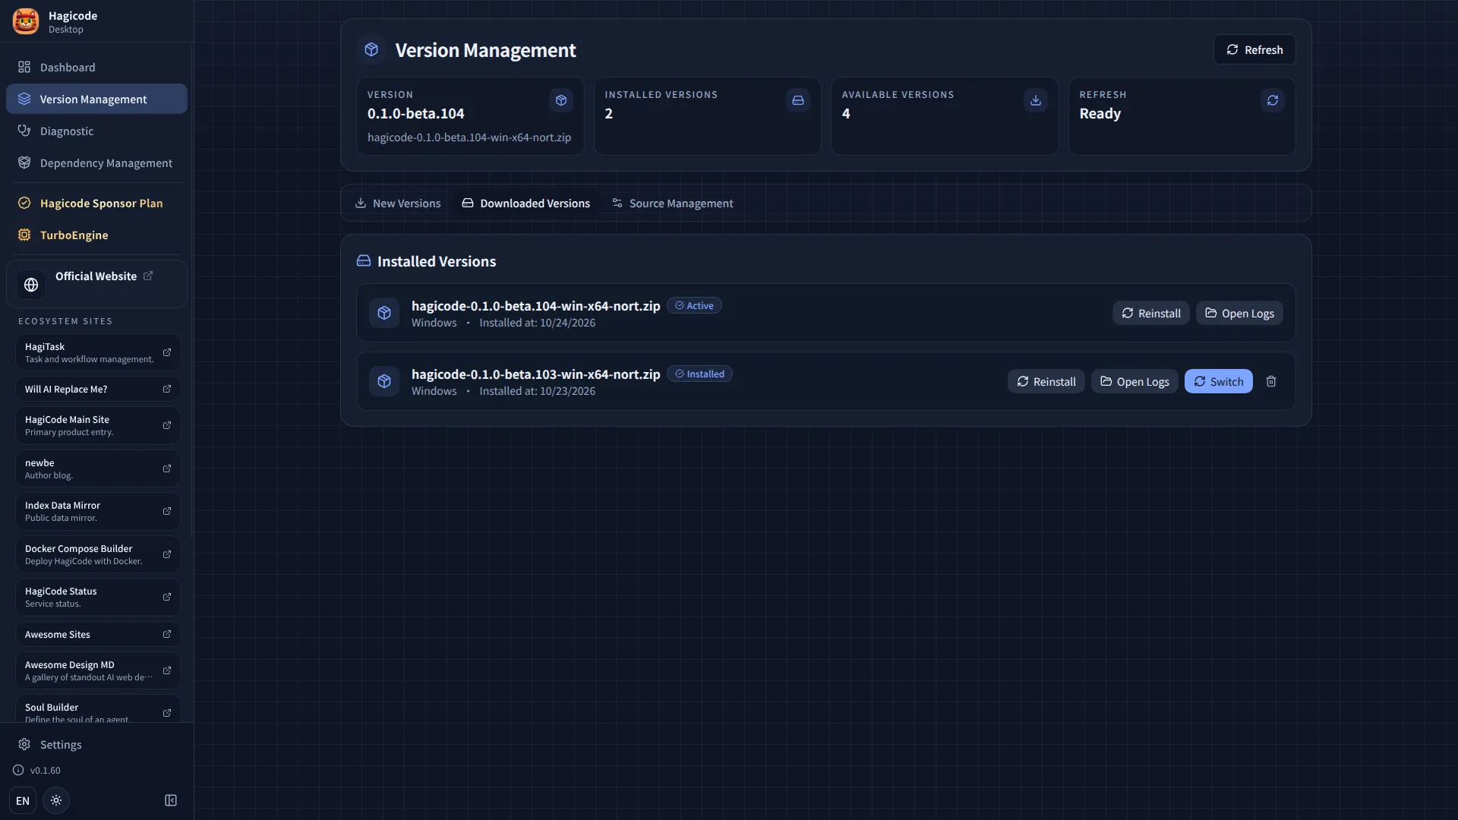The width and height of the screenshot is (1458, 820).
Task: Click the version info icon near v0.1.60
Action: (18, 770)
